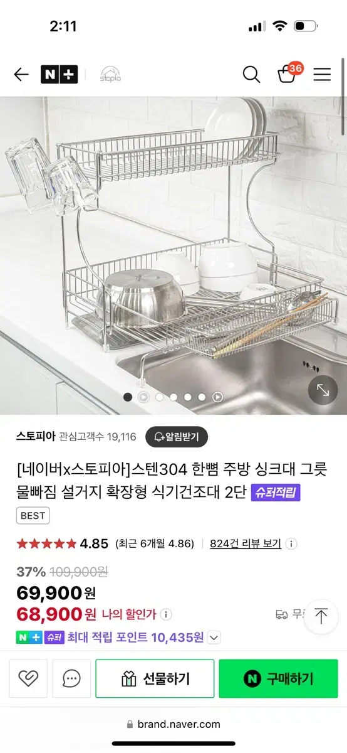Toggle 알림받기 store notifications
The width and height of the screenshot is (347, 753).
[177, 437]
